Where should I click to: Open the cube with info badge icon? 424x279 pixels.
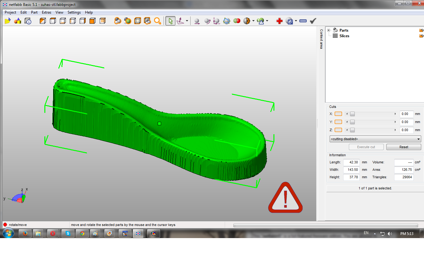(x=28, y=21)
